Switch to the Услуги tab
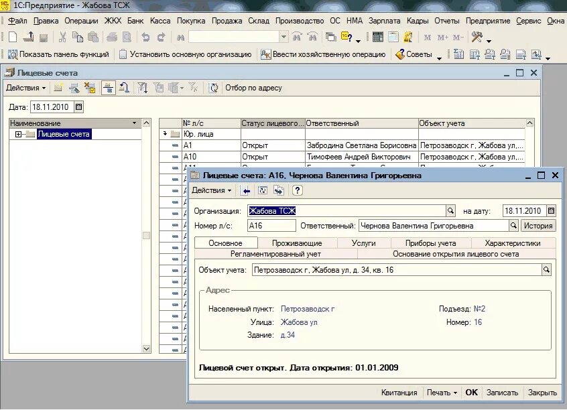Screen dimensions: 567x410 pos(363,243)
